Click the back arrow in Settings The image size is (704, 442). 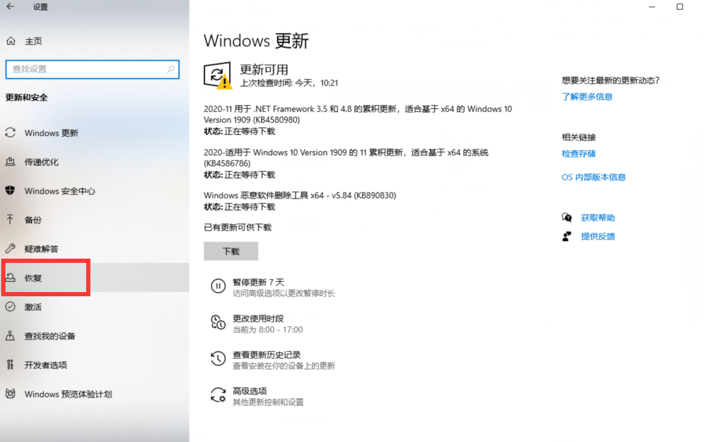pyautogui.click(x=10, y=7)
